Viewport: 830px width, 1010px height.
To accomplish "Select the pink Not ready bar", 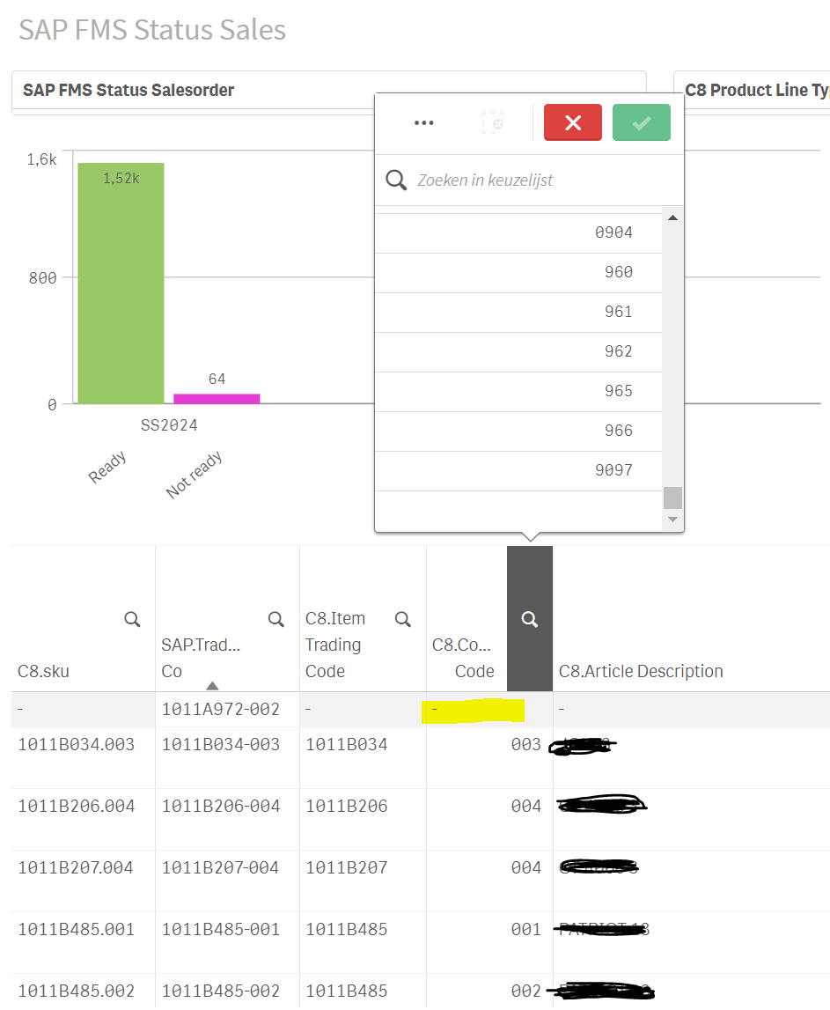I will (x=217, y=399).
